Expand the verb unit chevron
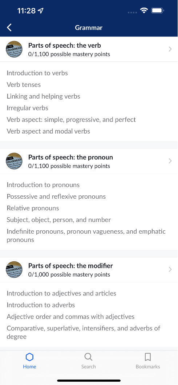178x385 pixels. (x=170, y=49)
